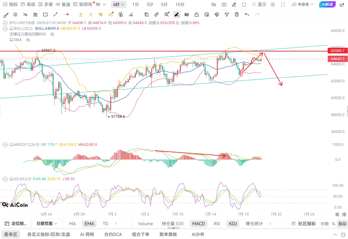Screen dimensions: 348x239
Task: Open the 多窗 multi-window layout
Action: tap(46, 5)
